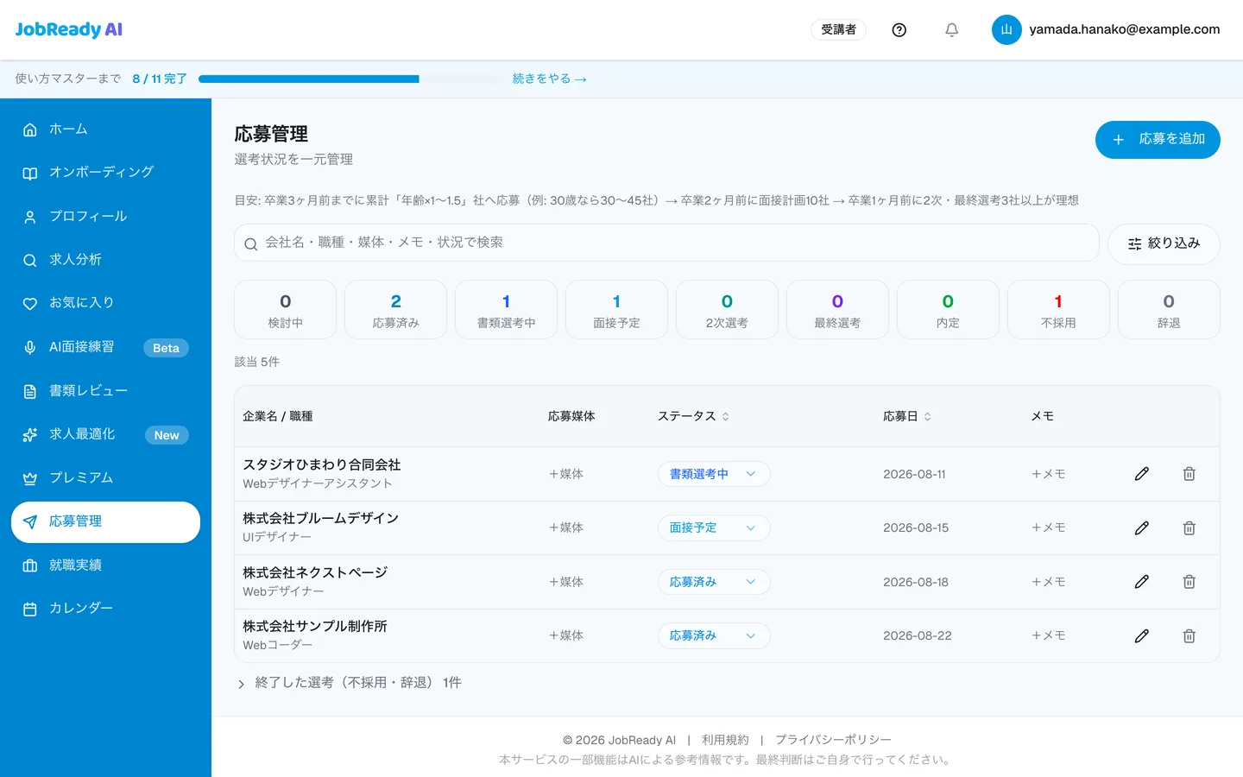Open オンボーディング in sidebar

coord(105,173)
